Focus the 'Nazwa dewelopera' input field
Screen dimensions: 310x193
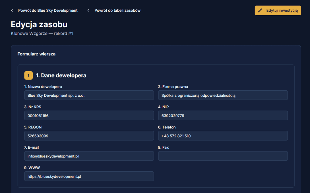89,96
